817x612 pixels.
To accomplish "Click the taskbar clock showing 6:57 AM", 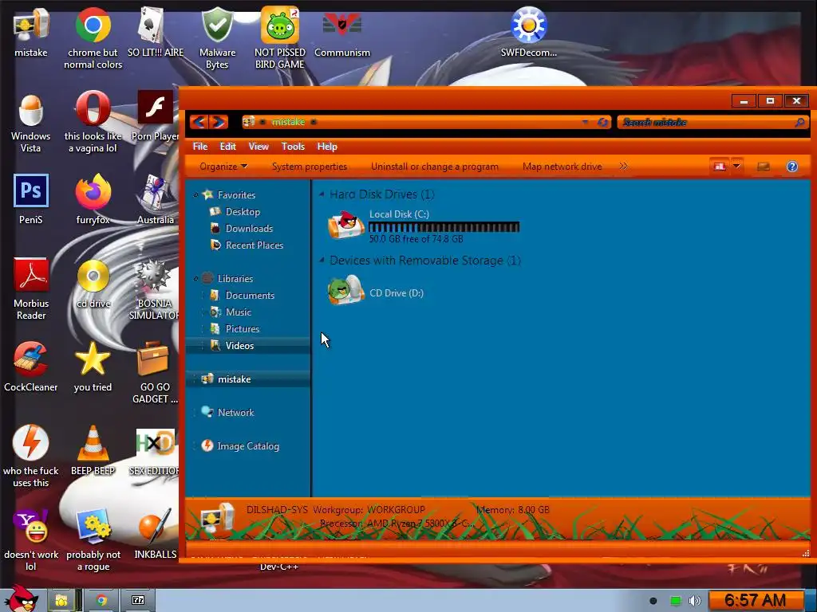I will coord(755,601).
